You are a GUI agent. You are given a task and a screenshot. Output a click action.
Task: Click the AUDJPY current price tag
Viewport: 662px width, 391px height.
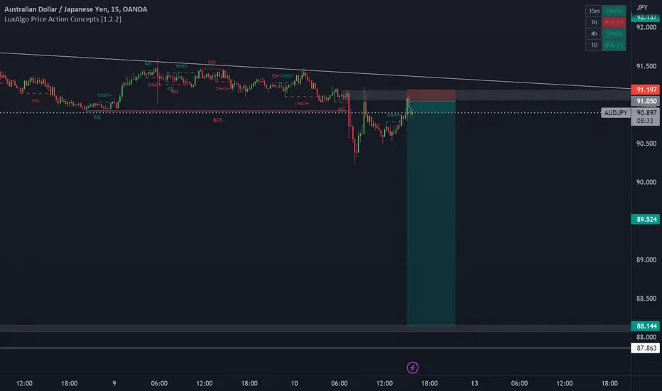(615, 113)
